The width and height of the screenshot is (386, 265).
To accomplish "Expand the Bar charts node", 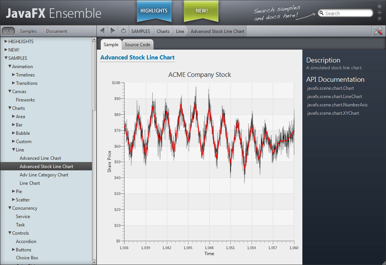I will pyautogui.click(x=14, y=125).
